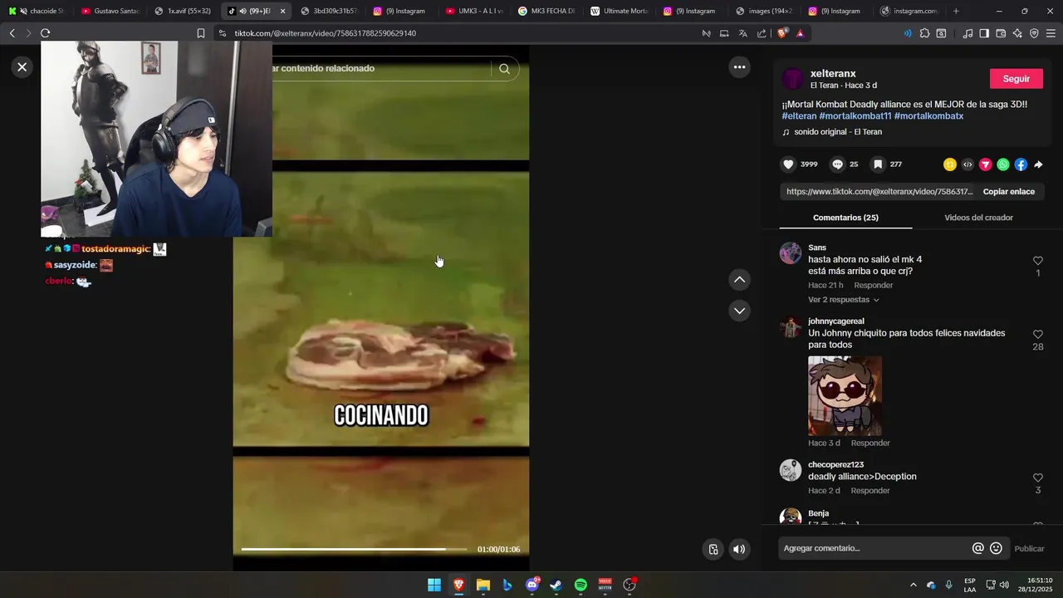
Task: Seek the video using the progress bar
Action: click(x=355, y=549)
